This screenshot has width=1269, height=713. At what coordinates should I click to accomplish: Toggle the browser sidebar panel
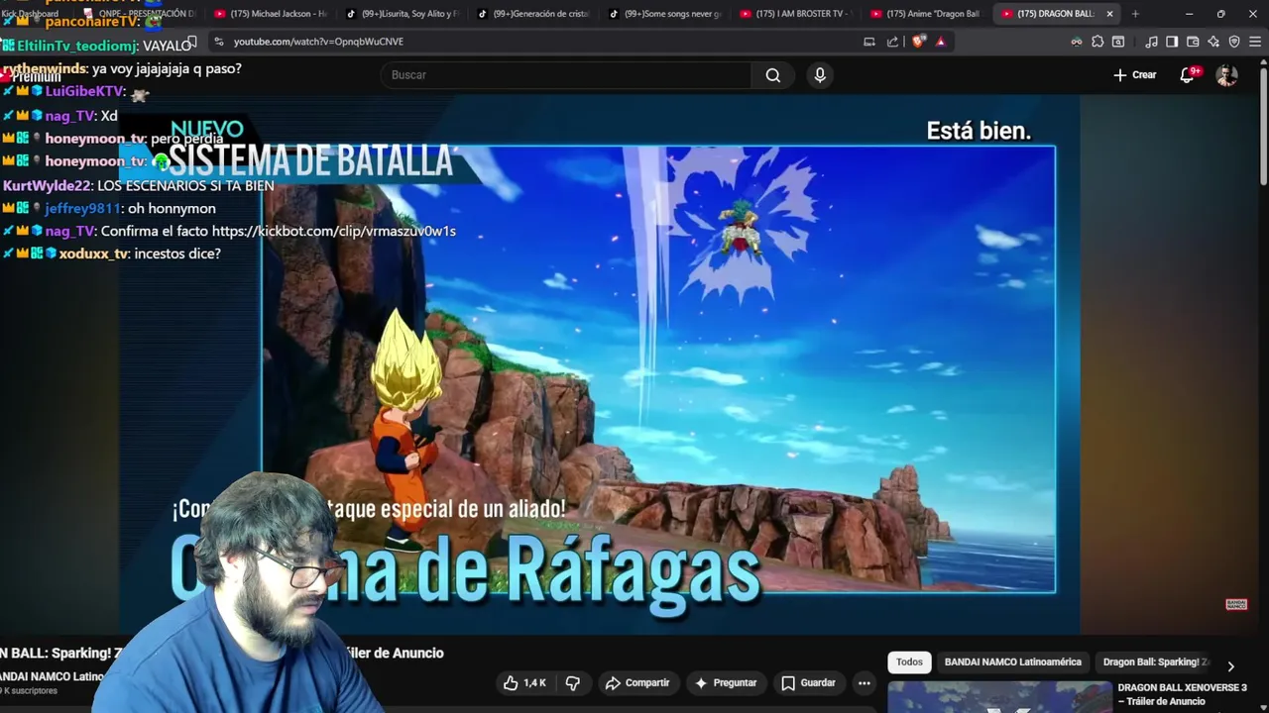1172,42
